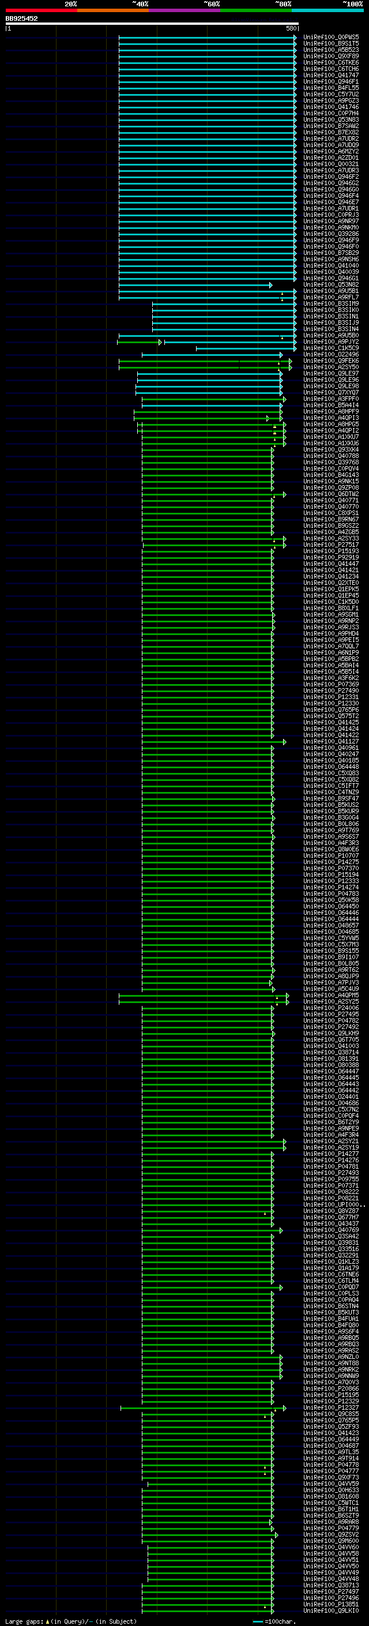Open hit UniRef100_B5A4I4
The width and height of the screenshot is (369, 1626).
click(x=330, y=405)
